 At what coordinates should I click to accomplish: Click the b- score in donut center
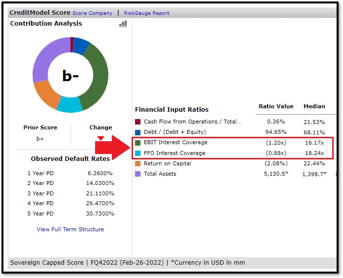pos(70,75)
